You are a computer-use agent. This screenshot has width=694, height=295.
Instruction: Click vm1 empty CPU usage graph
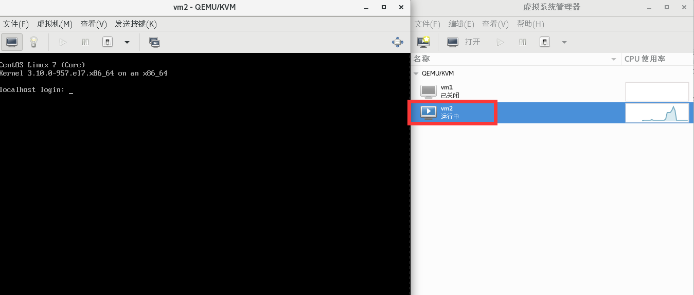point(657,91)
